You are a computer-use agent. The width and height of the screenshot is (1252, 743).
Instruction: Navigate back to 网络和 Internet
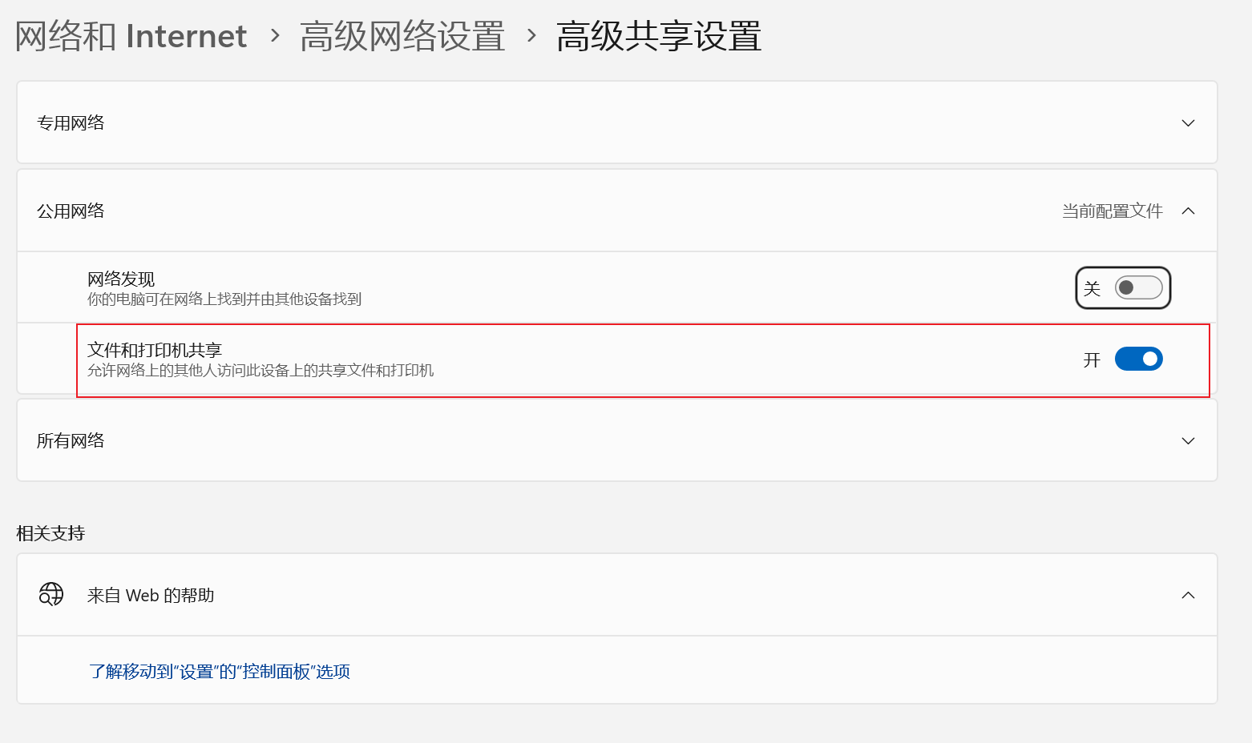pyautogui.click(x=129, y=36)
